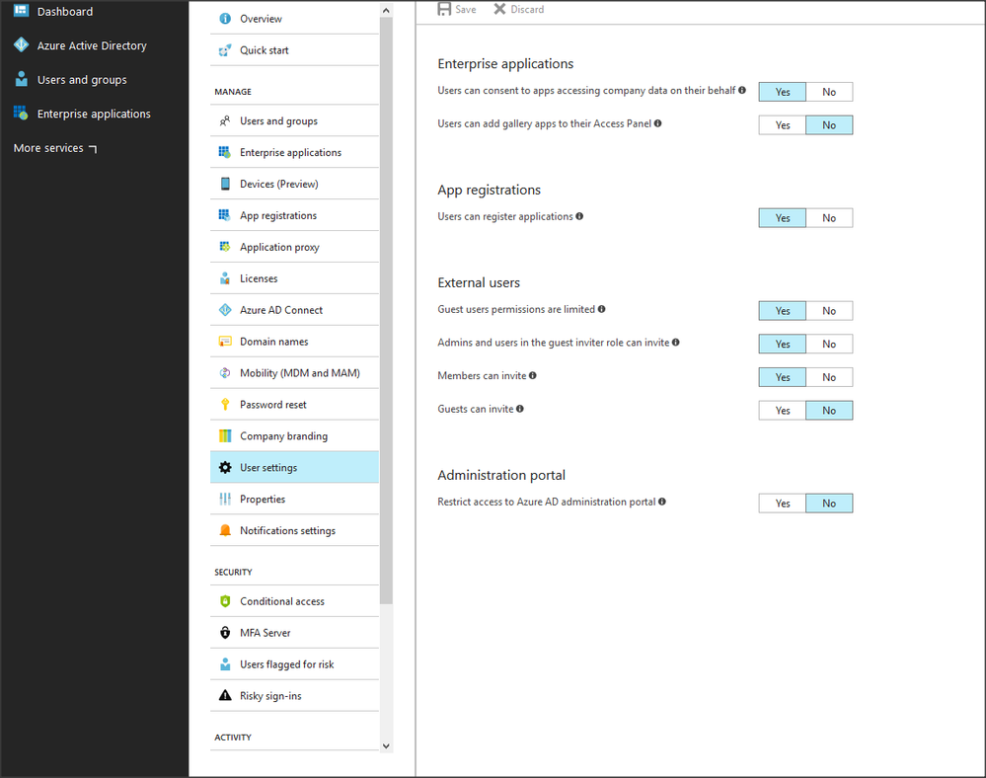Click the Enterprise applications icon in dark sidebar
The image size is (986, 778).
22,114
